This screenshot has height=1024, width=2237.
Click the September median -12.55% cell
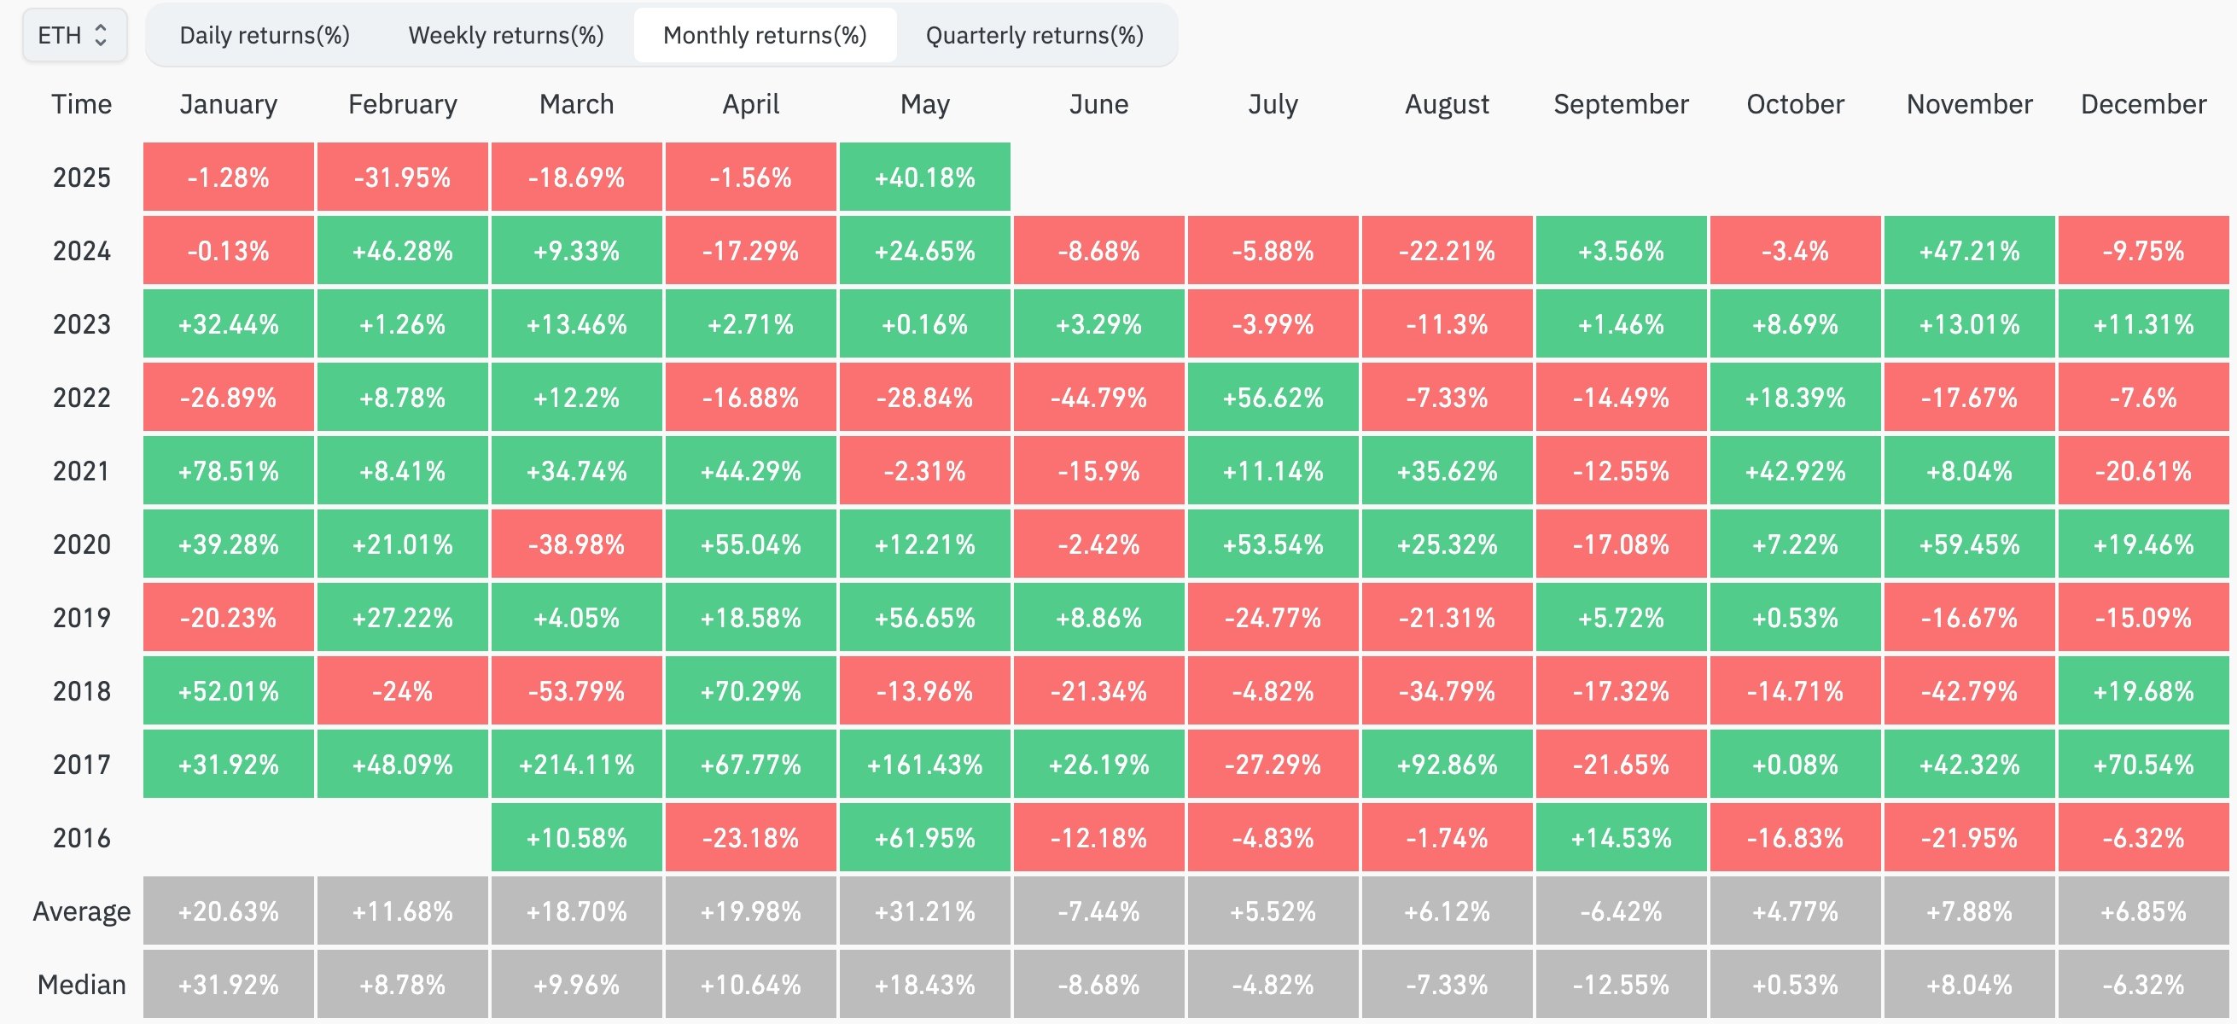[x=1621, y=985]
